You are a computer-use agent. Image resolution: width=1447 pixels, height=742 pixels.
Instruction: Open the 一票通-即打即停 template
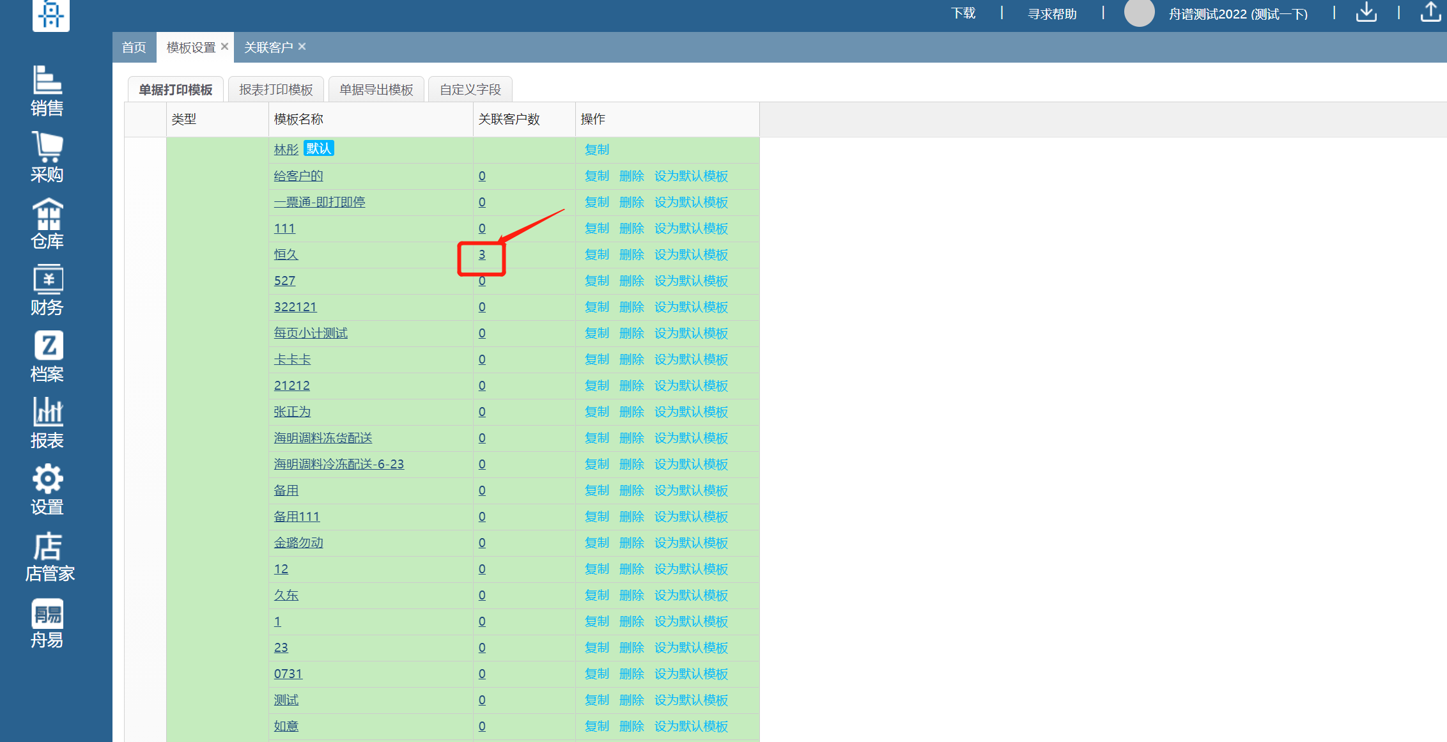320,202
